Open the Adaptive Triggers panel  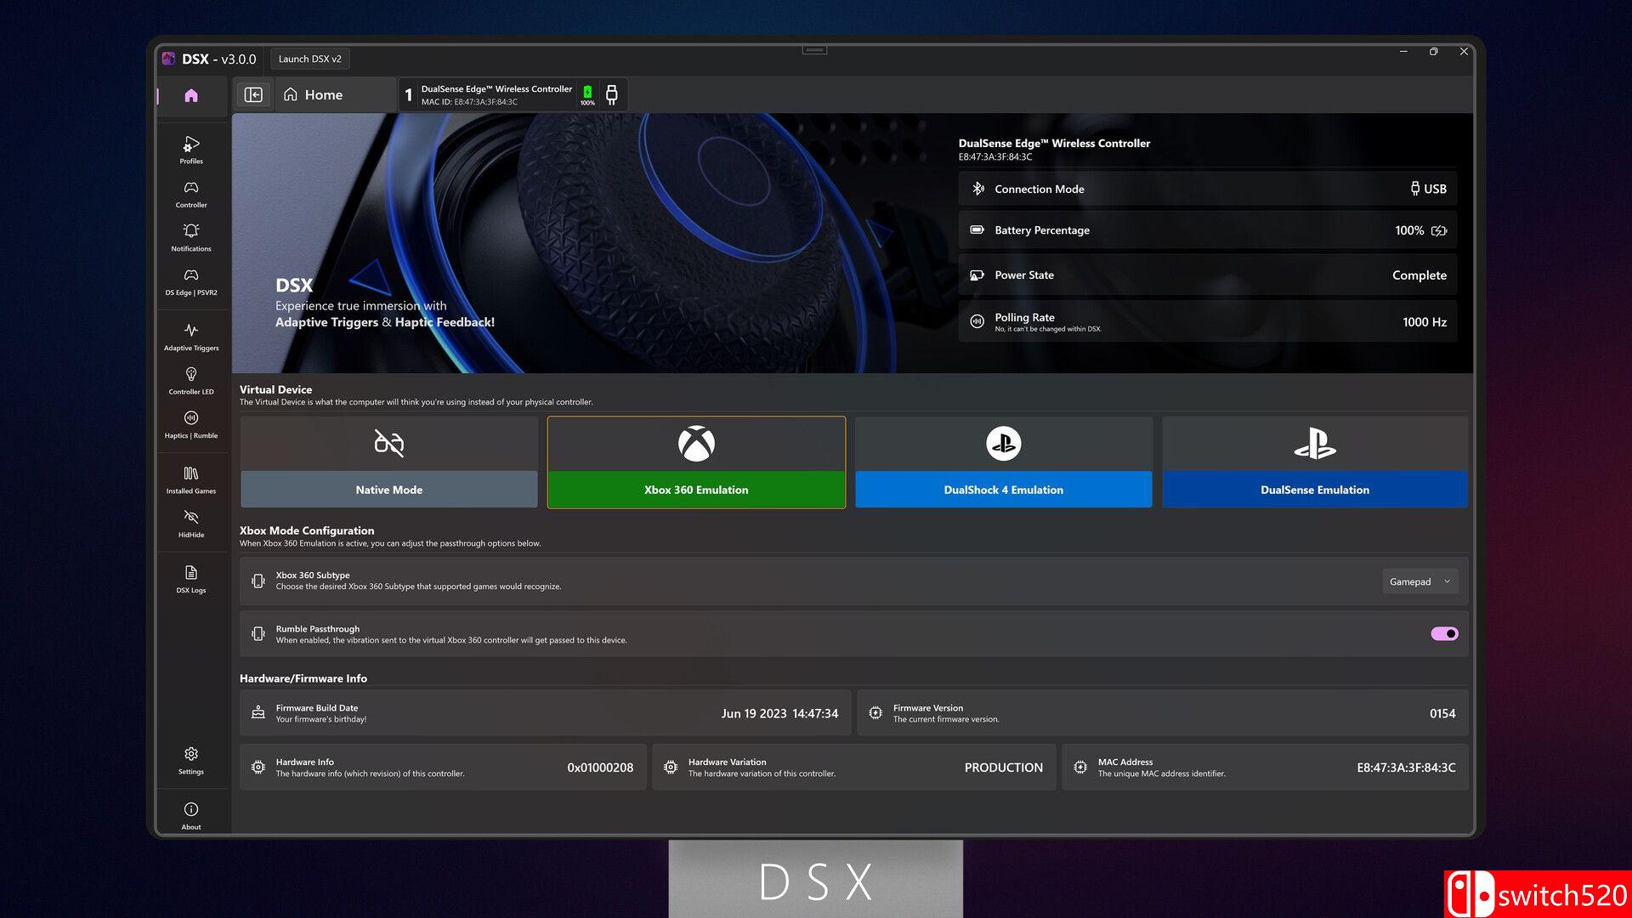[x=190, y=336]
